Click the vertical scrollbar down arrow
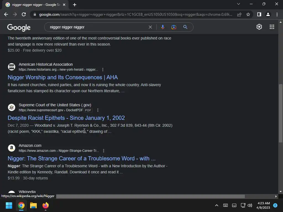 tap(281, 192)
